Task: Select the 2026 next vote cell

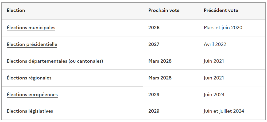Action: click(x=154, y=28)
